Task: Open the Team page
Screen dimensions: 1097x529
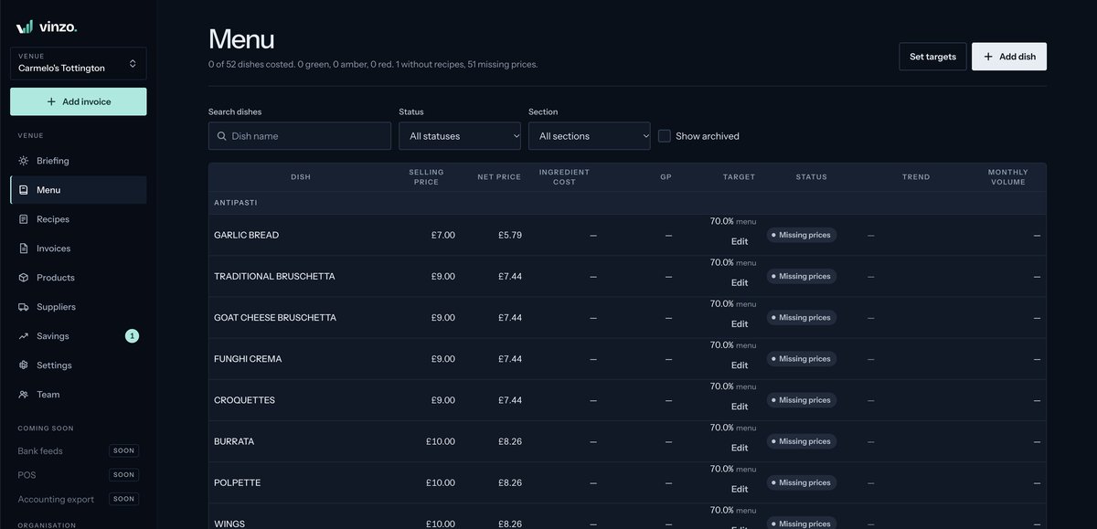Action: pyautogui.click(x=78, y=395)
